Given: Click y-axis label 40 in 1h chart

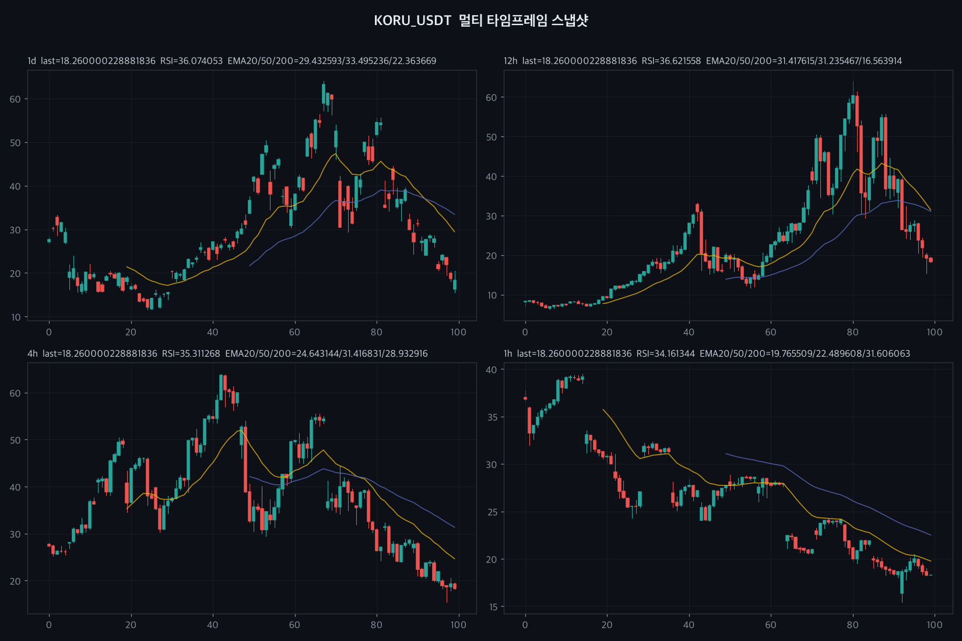Looking at the screenshot, I should (491, 369).
